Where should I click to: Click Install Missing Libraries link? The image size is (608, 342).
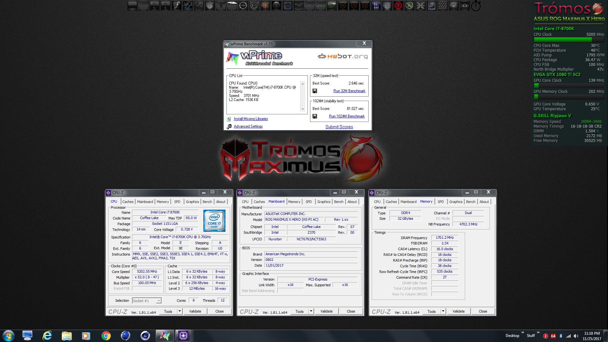(251, 119)
